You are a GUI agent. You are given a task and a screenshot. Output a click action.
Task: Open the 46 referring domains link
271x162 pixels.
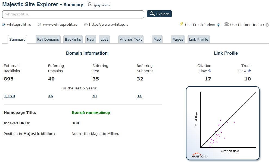[51, 96]
